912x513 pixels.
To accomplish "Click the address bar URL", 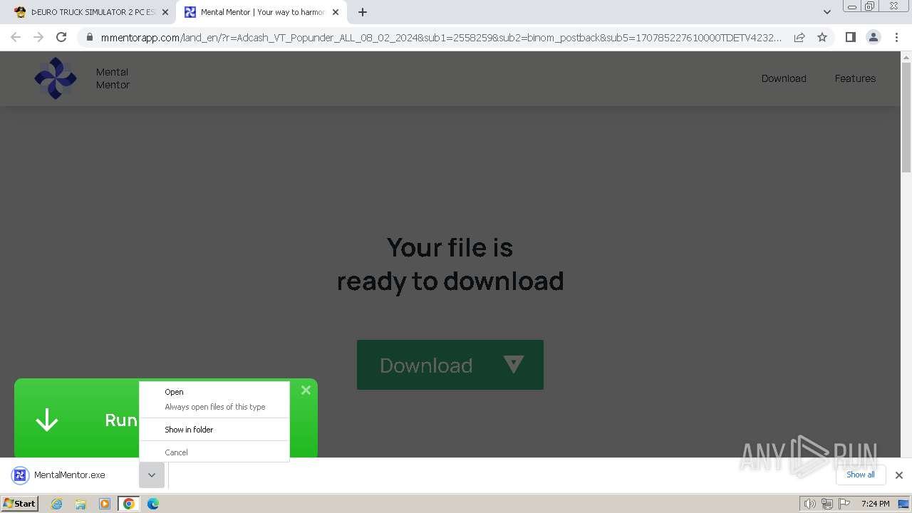I will click(441, 38).
